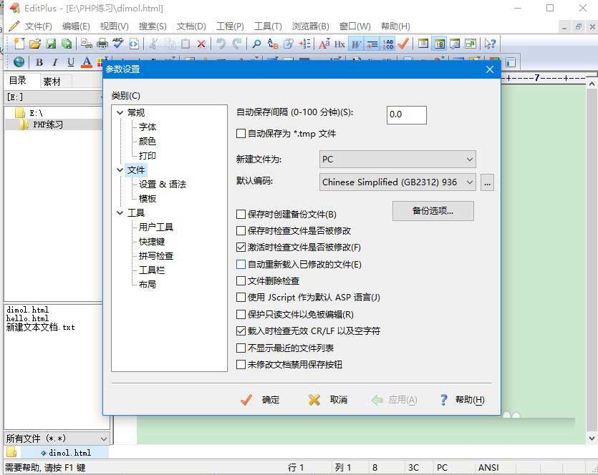The height and width of the screenshot is (475, 598).
Task: Click the Replace toolbar icon
Action: (273, 44)
